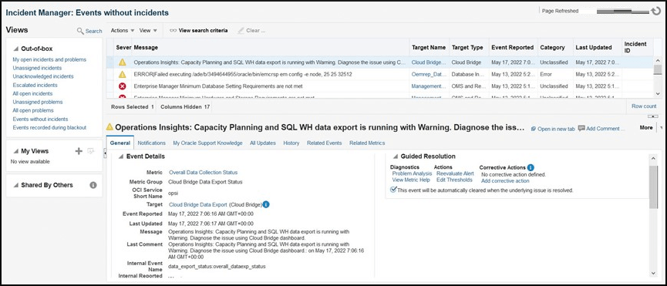Viewport: 667px width, 286px height.
Task: Collapse the Out-of-box section
Action: pos(16,49)
